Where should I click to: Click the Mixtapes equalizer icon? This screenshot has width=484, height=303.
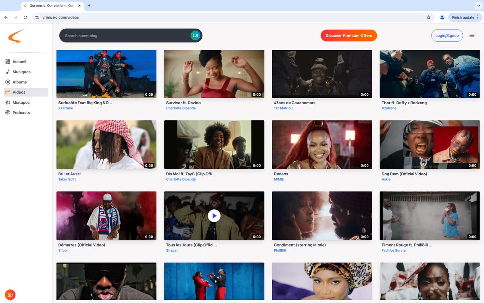point(8,103)
